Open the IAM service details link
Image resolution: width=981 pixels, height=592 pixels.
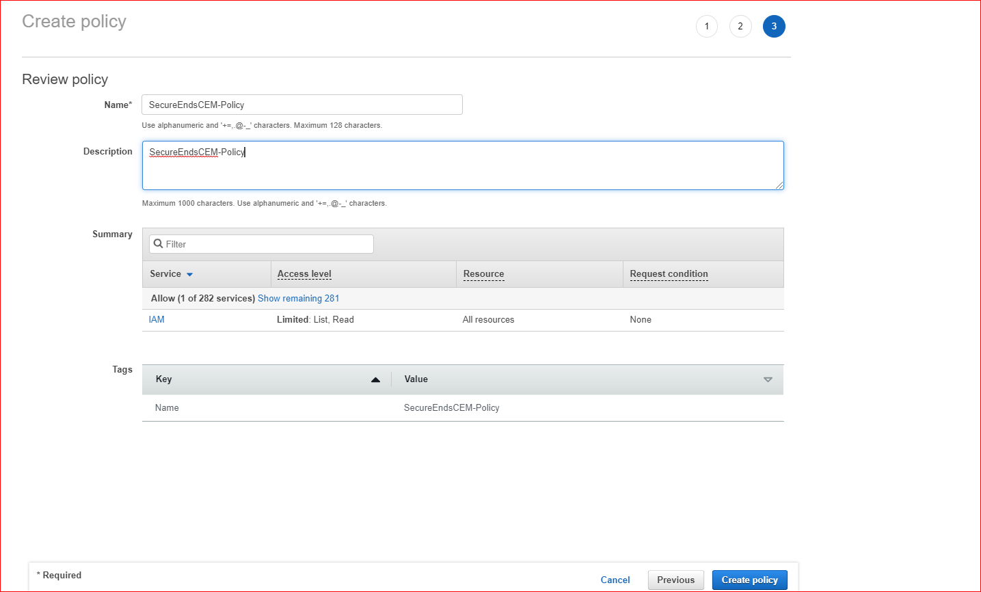click(157, 319)
